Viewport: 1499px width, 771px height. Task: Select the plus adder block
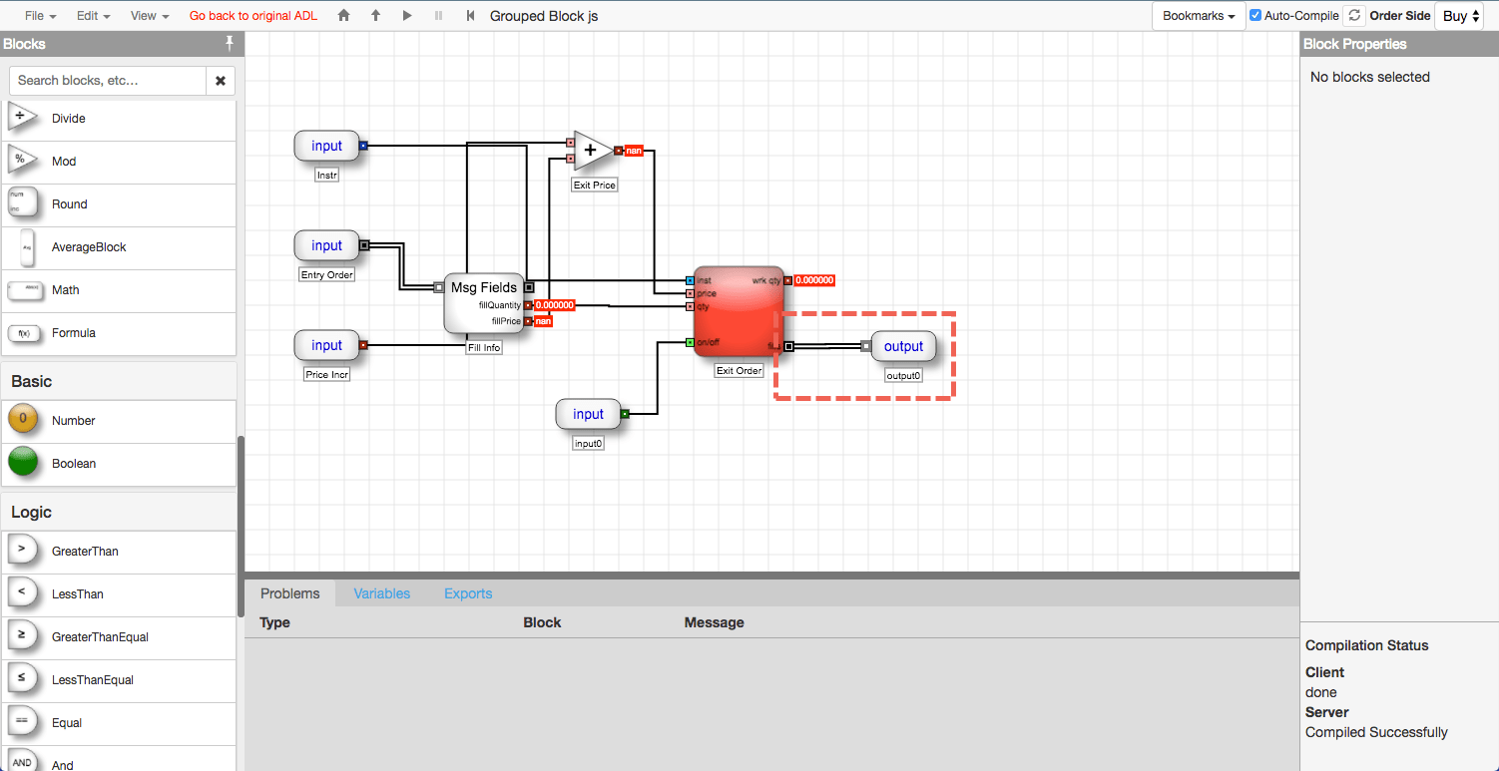point(593,151)
